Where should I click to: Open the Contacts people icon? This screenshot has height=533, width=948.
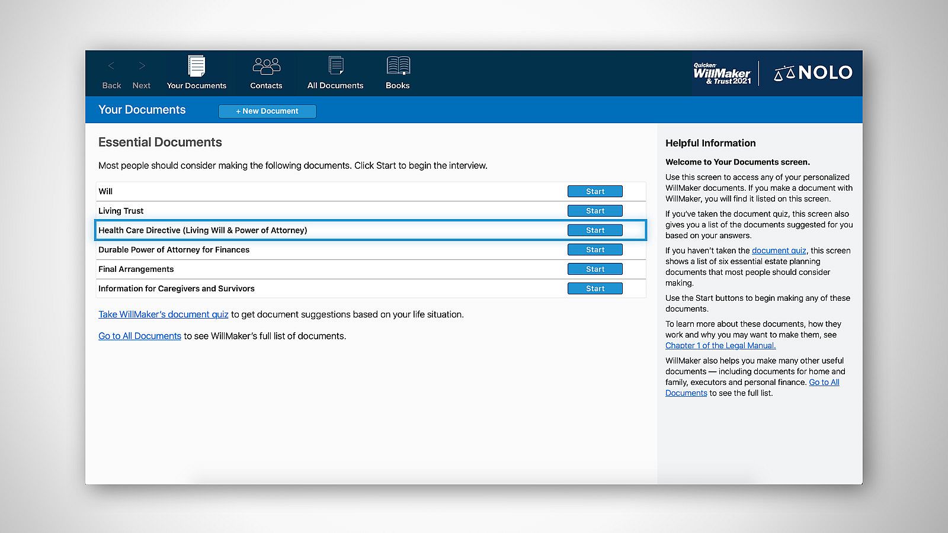266,66
